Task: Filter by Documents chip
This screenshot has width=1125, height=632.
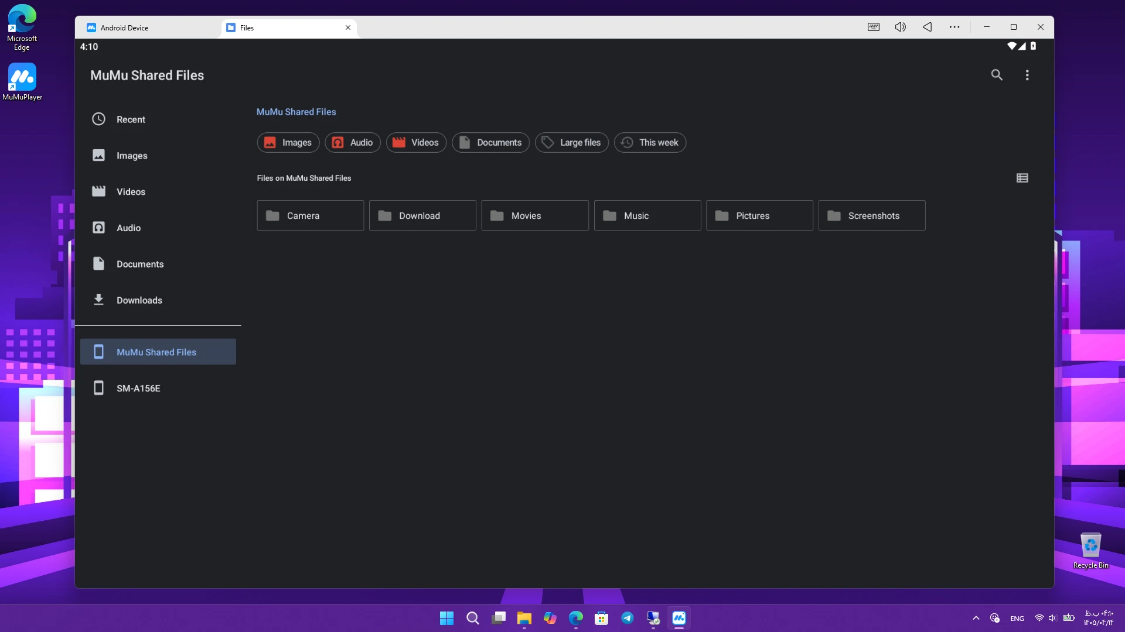Action: pos(490,142)
